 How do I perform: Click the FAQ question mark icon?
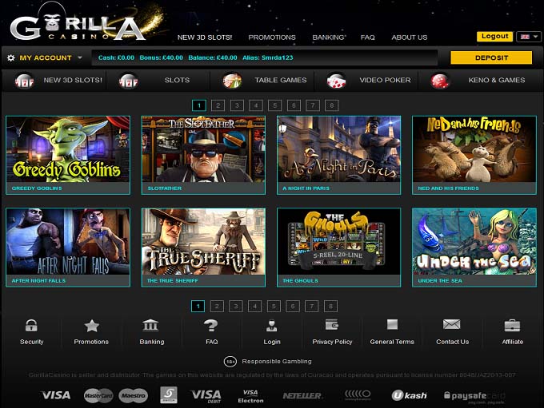coord(211,325)
